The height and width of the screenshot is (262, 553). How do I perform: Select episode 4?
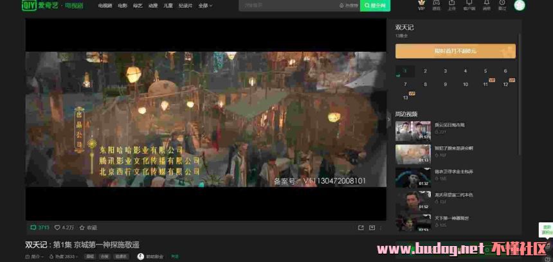(465, 71)
